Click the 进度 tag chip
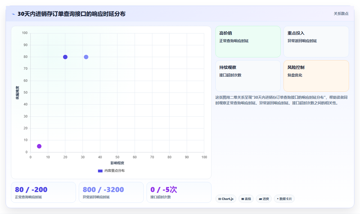360x214 pixels. (264, 199)
